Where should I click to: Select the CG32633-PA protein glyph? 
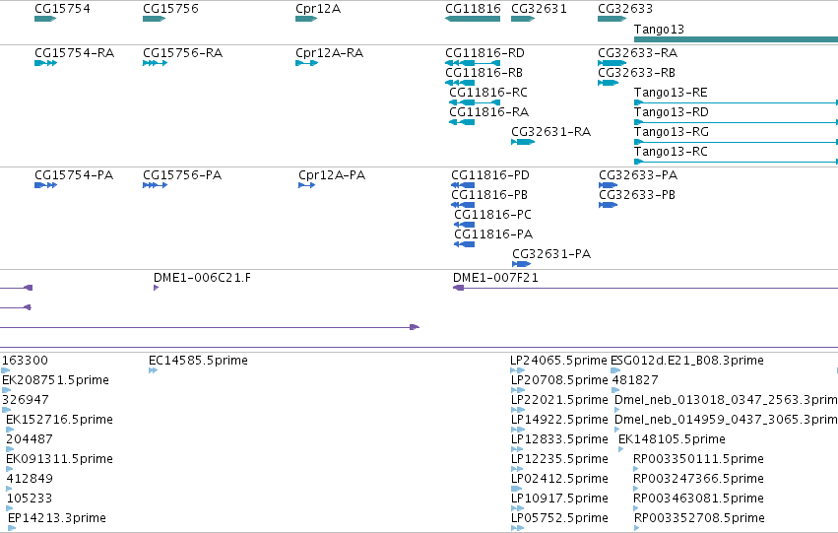pos(609,185)
